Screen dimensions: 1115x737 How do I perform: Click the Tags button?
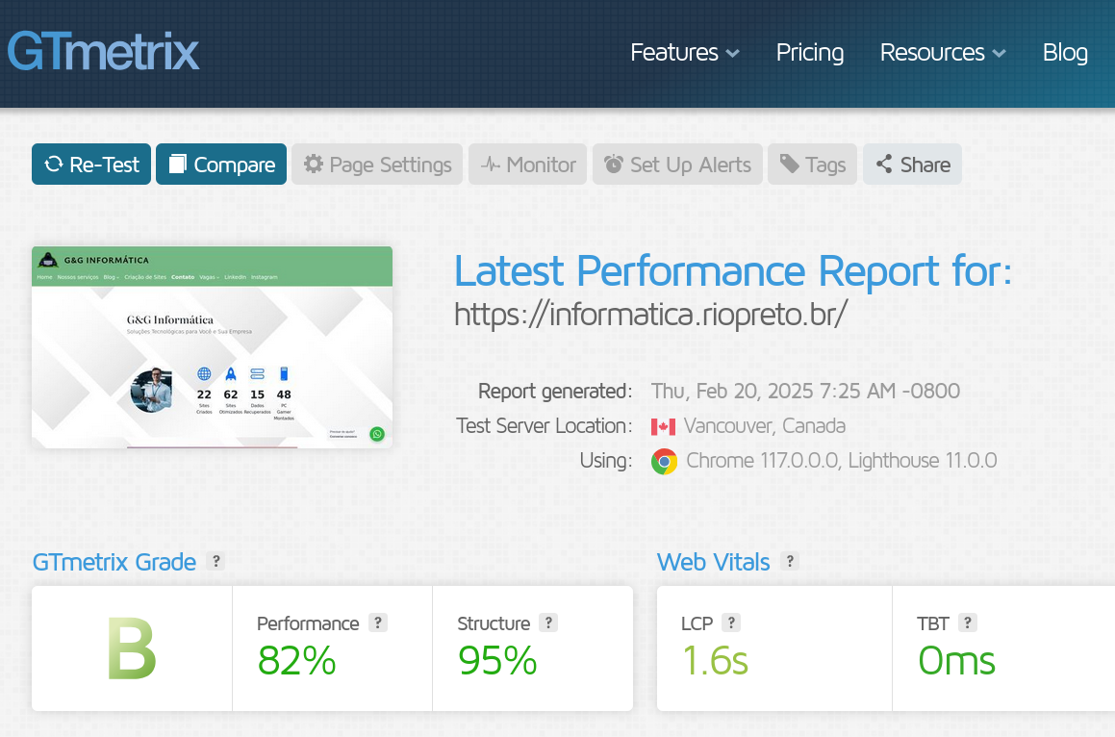[x=812, y=165]
